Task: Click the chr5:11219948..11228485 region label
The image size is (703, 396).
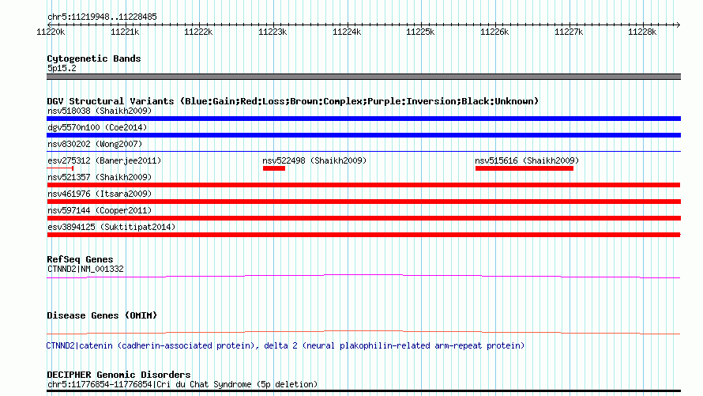Action: click(102, 17)
